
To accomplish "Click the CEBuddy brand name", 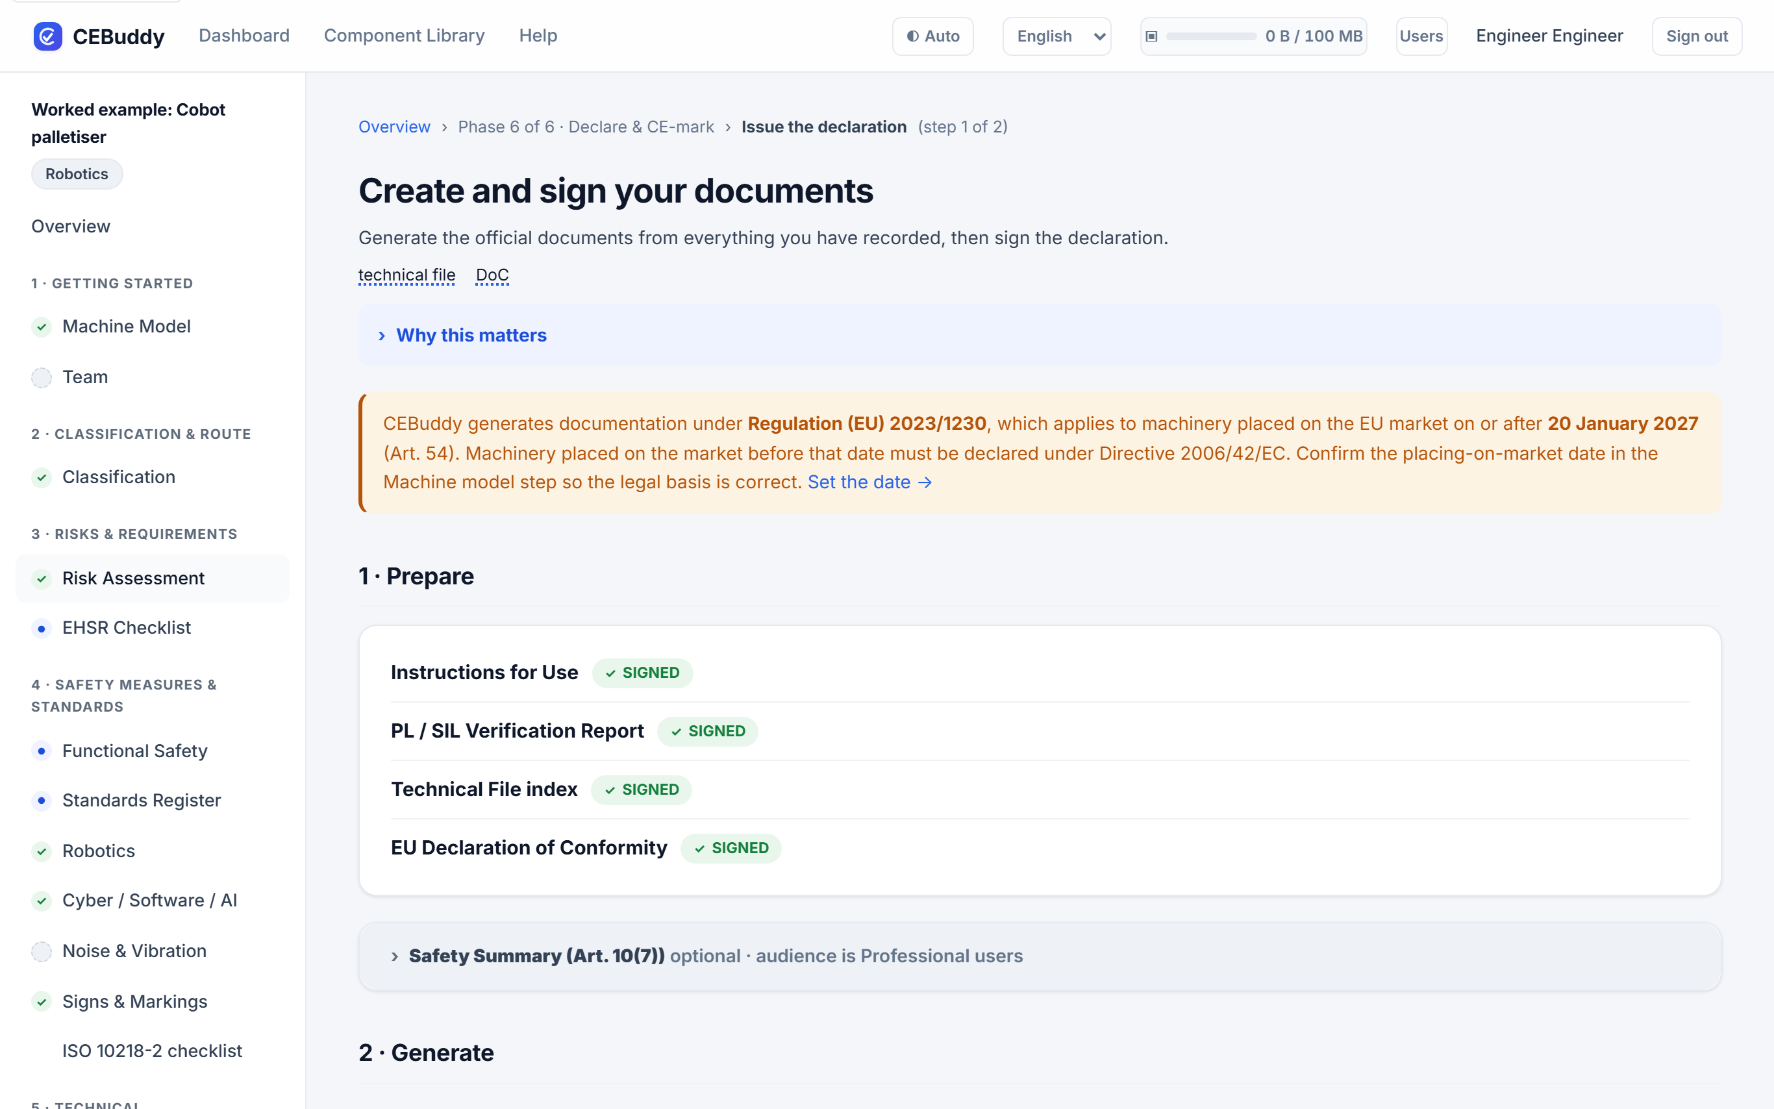I will pyautogui.click(x=119, y=36).
